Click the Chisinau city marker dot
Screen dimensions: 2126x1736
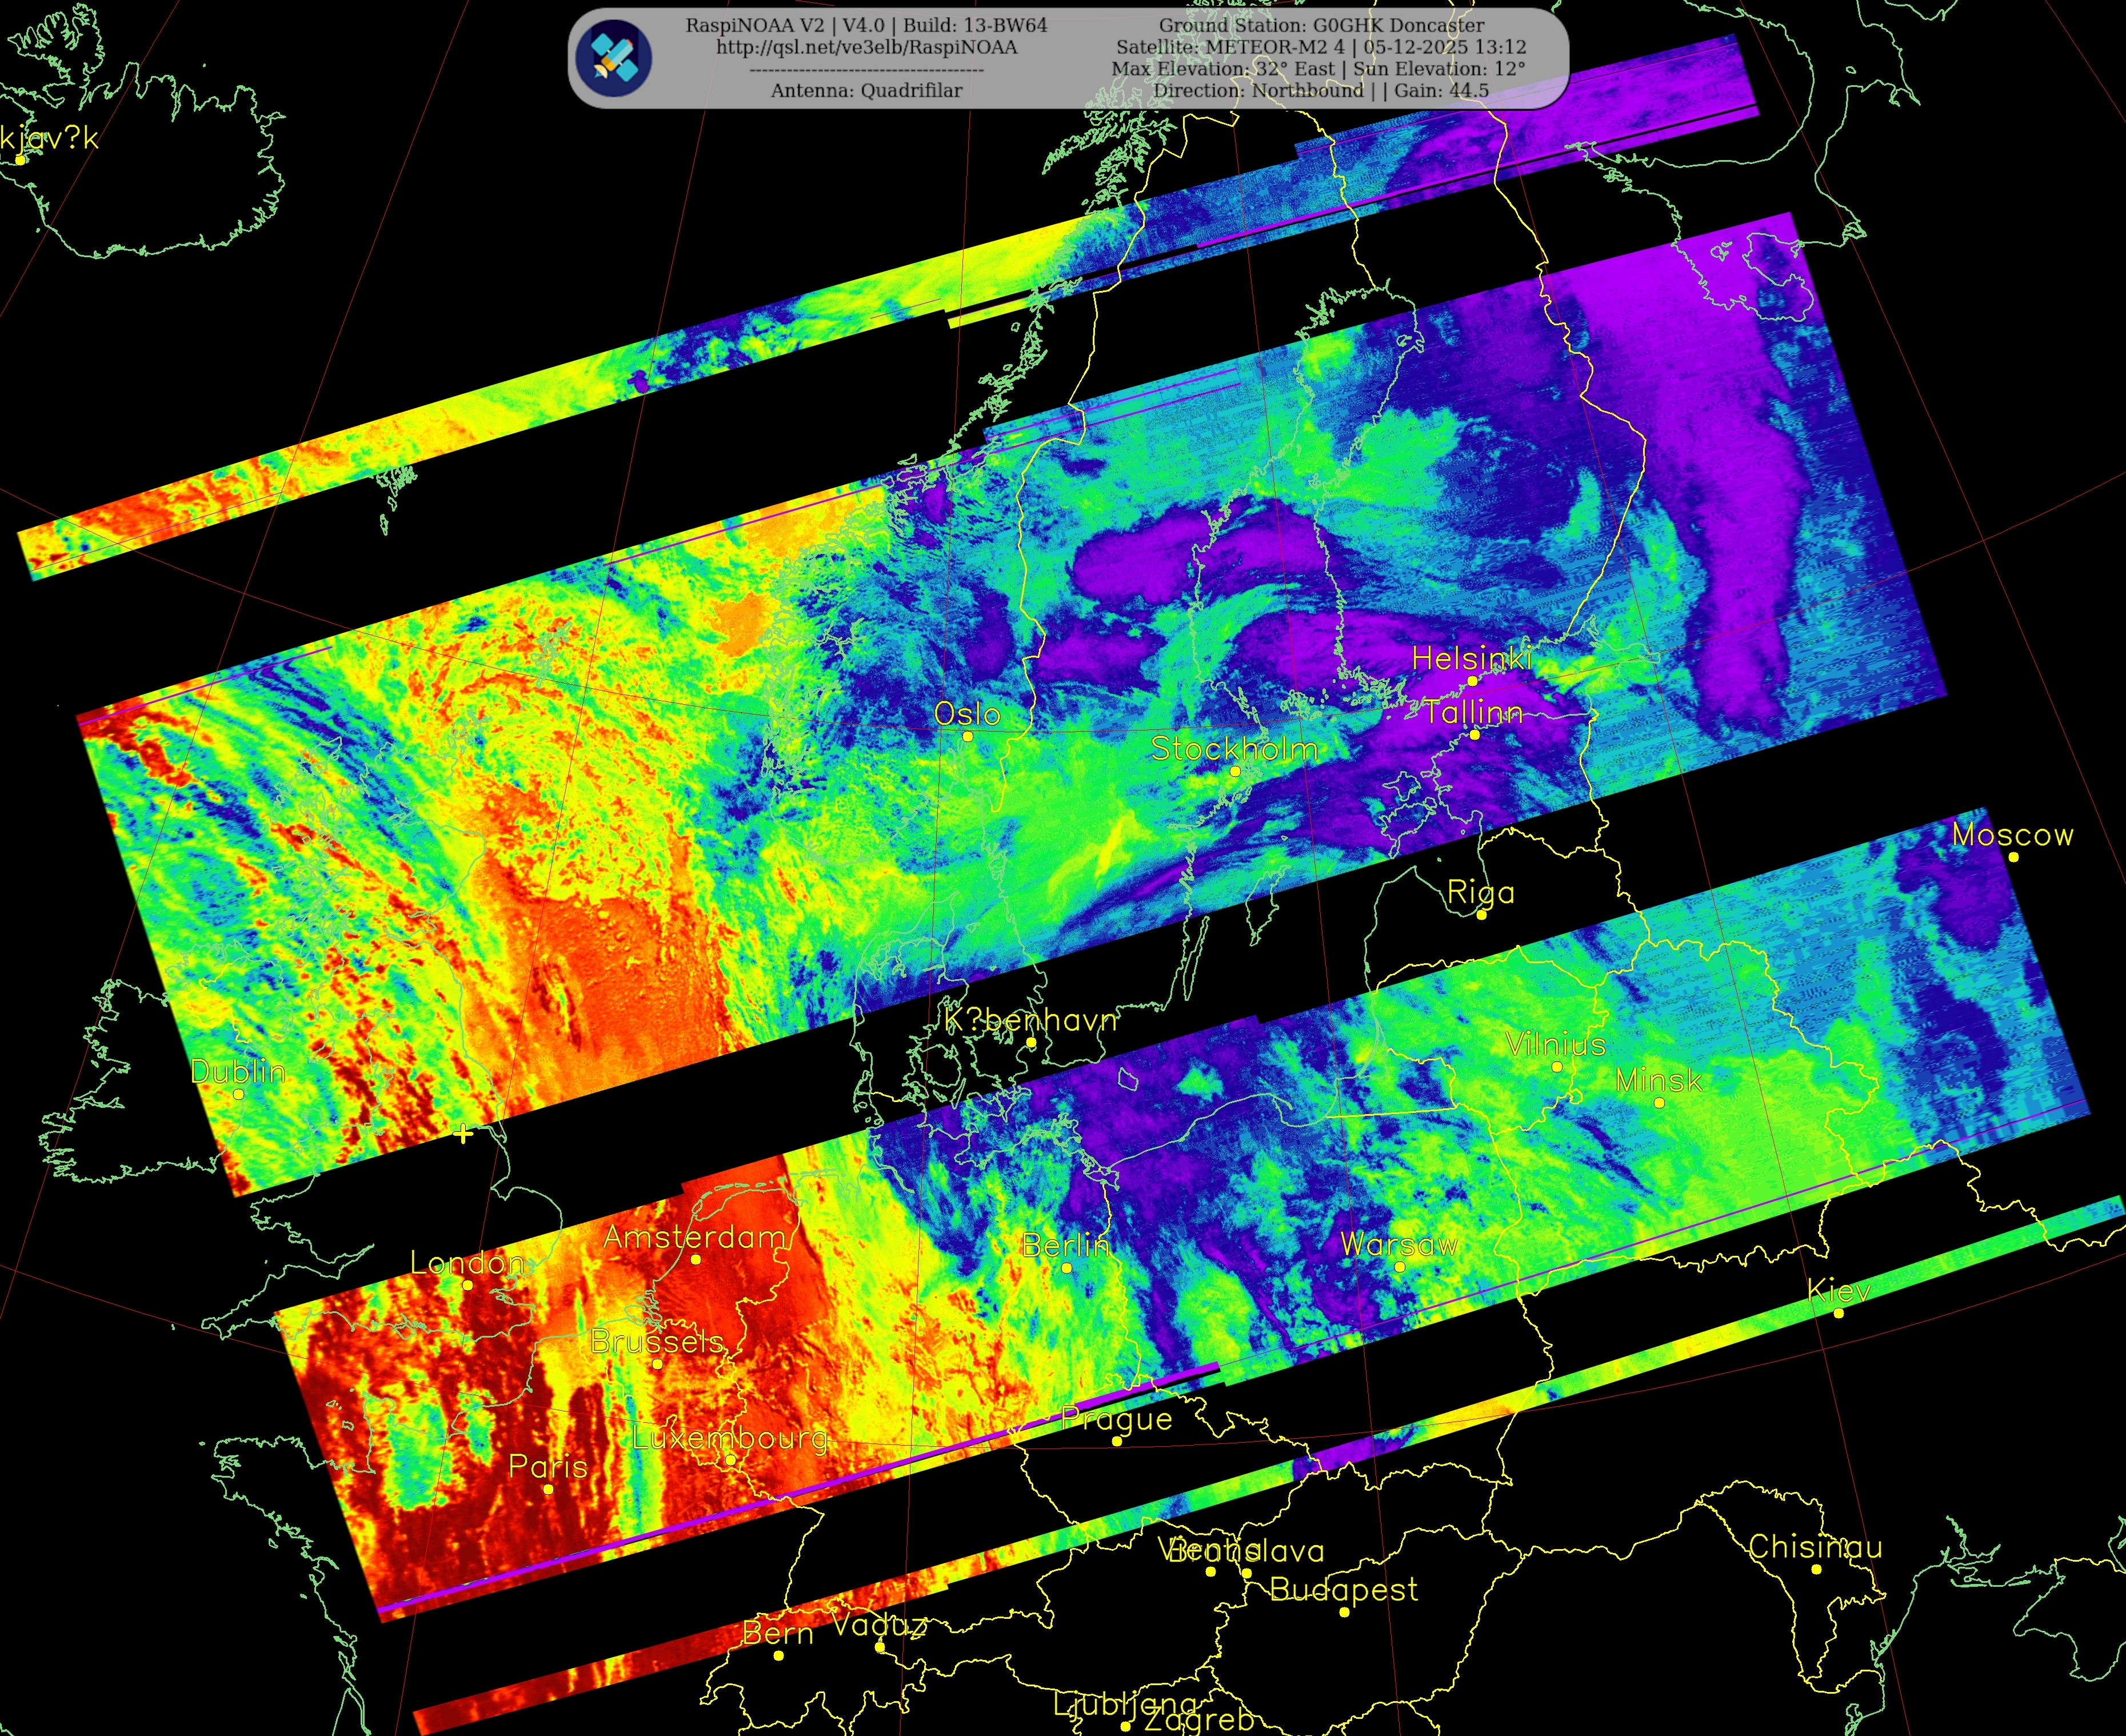point(1816,1569)
